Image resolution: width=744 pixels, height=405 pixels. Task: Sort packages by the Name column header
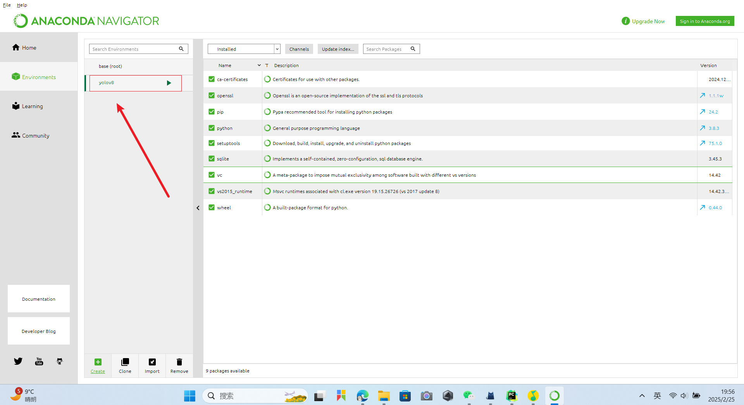click(x=225, y=65)
